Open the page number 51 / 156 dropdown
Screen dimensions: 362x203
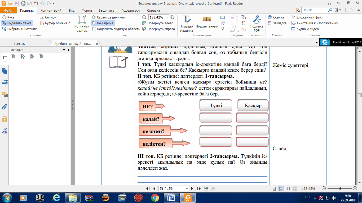tap(187, 189)
